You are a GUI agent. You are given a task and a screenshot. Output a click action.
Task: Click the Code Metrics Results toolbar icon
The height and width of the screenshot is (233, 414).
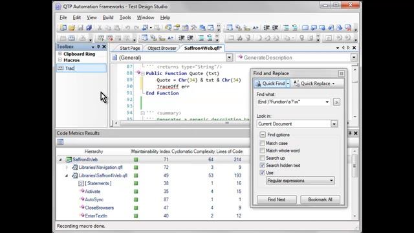tap(60, 142)
